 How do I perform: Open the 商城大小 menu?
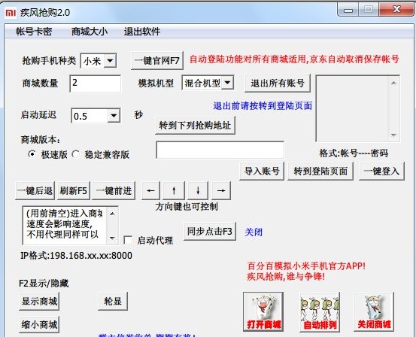point(90,32)
